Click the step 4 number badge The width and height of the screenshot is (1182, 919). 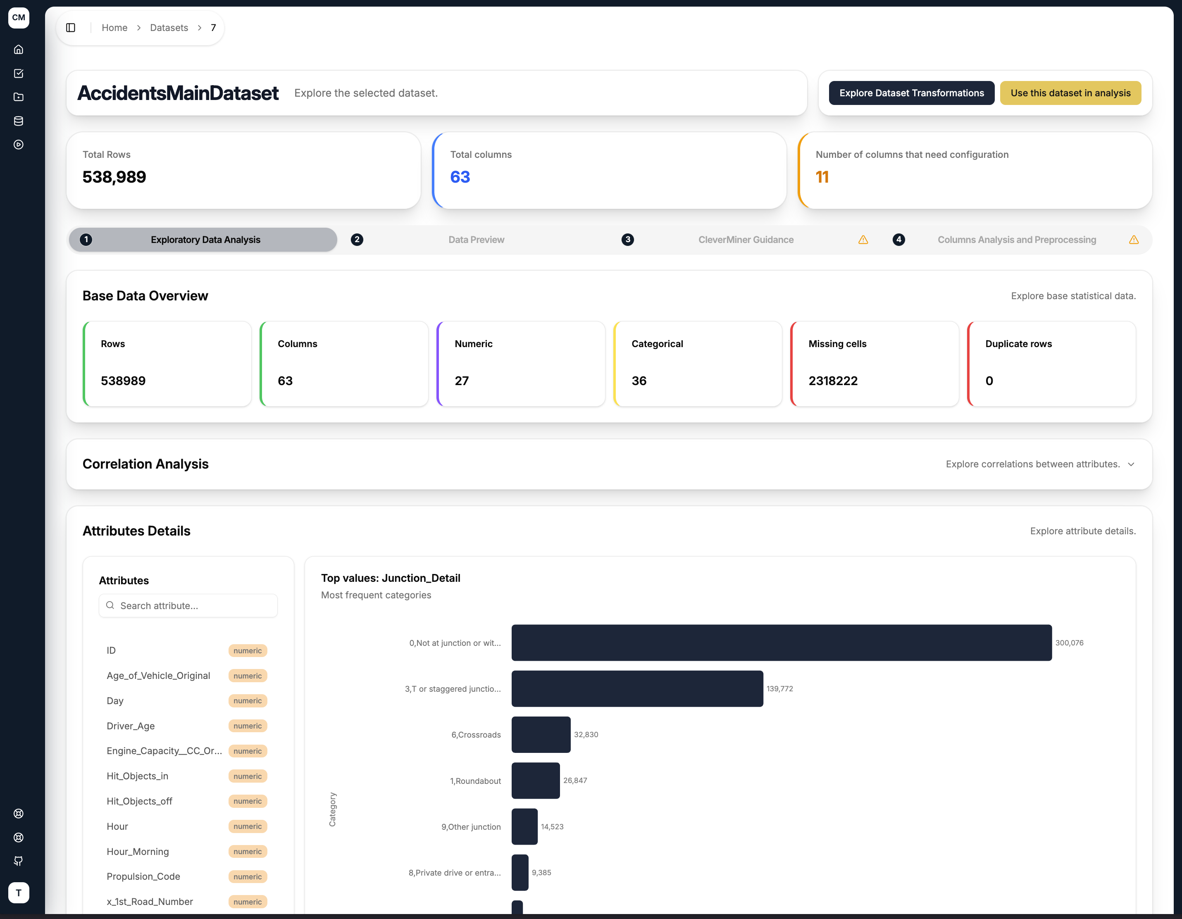click(898, 239)
